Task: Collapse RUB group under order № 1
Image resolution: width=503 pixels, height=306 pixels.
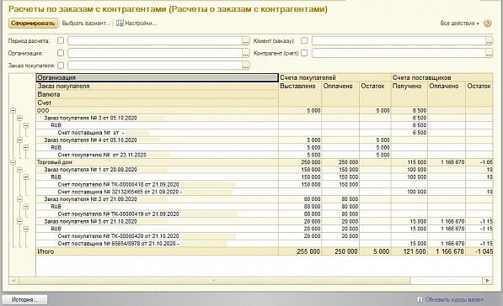Action: pyautogui.click(x=25, y=177)
